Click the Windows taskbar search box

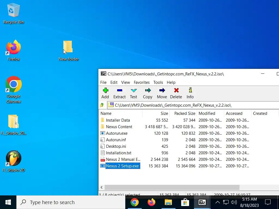click(x=71, y=202)
